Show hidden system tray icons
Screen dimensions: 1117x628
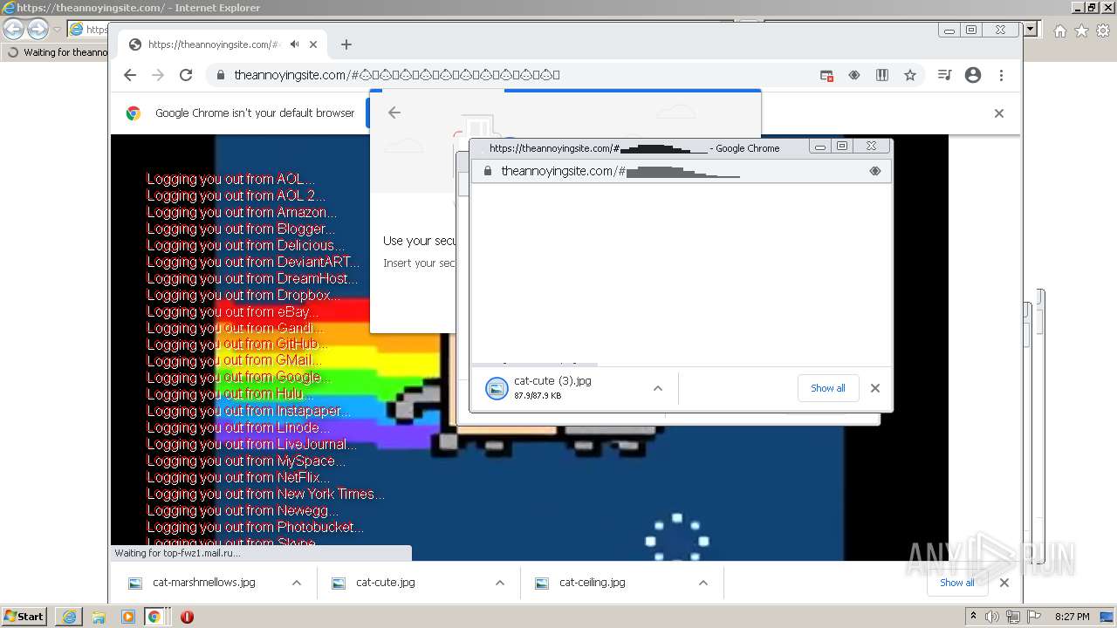pyautogui.click(x=974, y=617)
